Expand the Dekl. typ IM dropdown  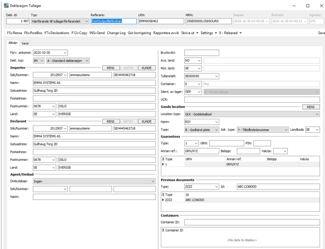(41, 61)
